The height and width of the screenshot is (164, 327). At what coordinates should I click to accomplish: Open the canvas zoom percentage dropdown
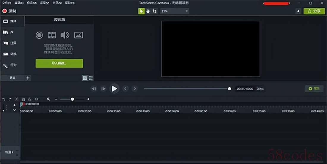175,11
